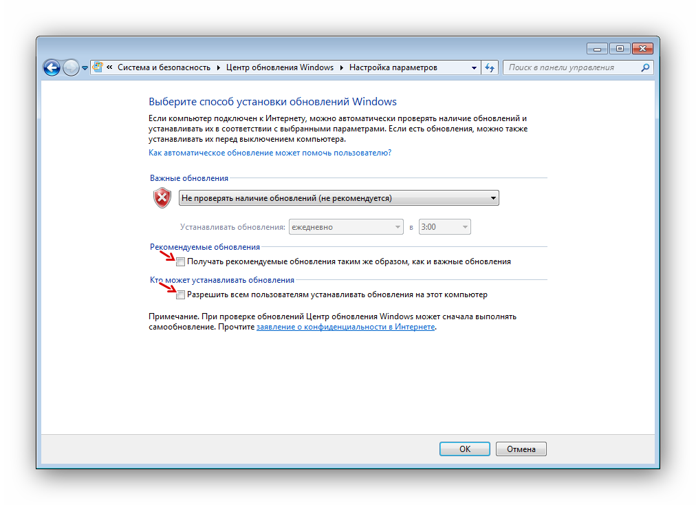The image size is (696, 505).
Task: Go to 'Центр обновления Windows' breadcrumb
Action: click(x=279, y=67)
